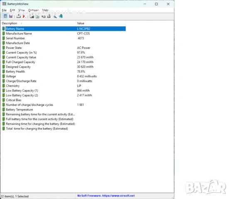This screenshot has width=231, height=199.
Task: Click the Save Selected Items floppy icon
Action: click(32, 16)
